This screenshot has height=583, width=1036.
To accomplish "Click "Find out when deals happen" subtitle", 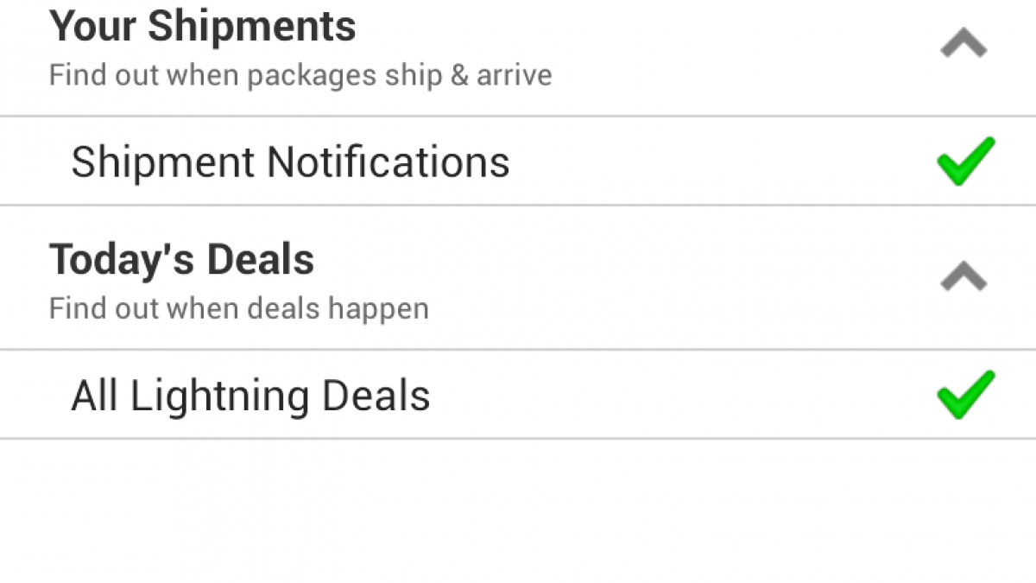I will coord(238,308).
